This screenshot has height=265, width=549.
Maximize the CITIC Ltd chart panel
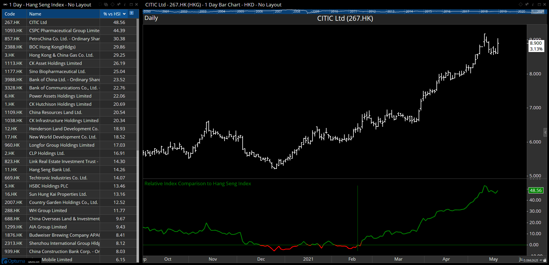click(539, 4)
